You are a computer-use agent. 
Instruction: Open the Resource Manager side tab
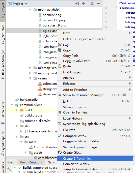point(3,65)
